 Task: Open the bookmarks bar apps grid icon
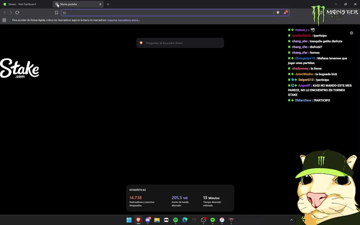click(4, 20)
